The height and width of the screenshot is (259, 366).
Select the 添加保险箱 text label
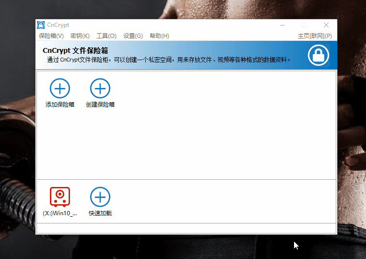pos(60,105)
